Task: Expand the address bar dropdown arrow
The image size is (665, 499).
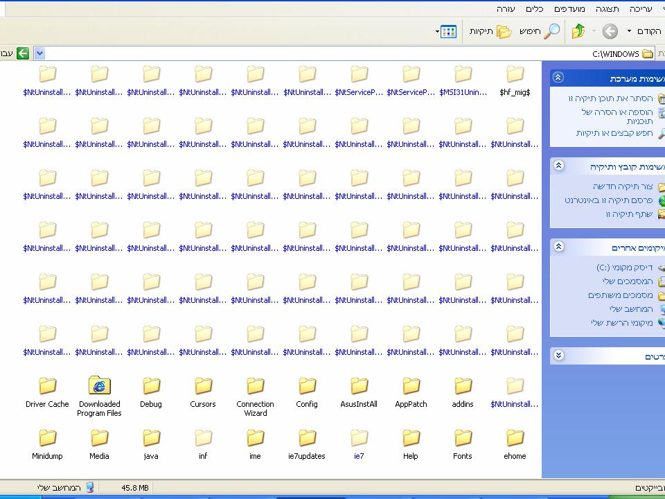Action: (39, 53)
